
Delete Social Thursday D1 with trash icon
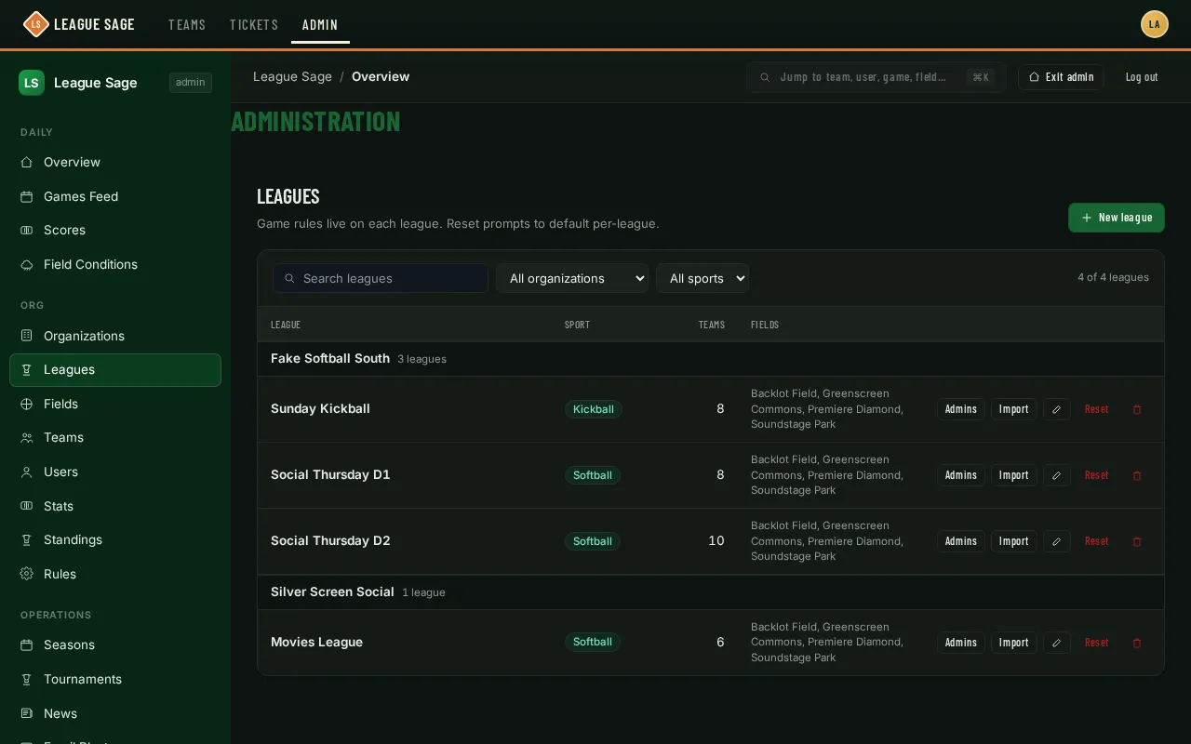(x=1136, y=475)
